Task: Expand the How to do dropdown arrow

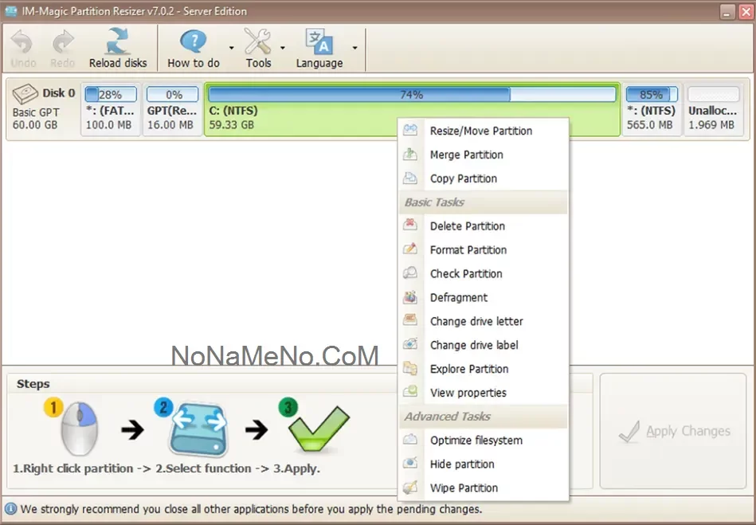Action: coord(232,48)
